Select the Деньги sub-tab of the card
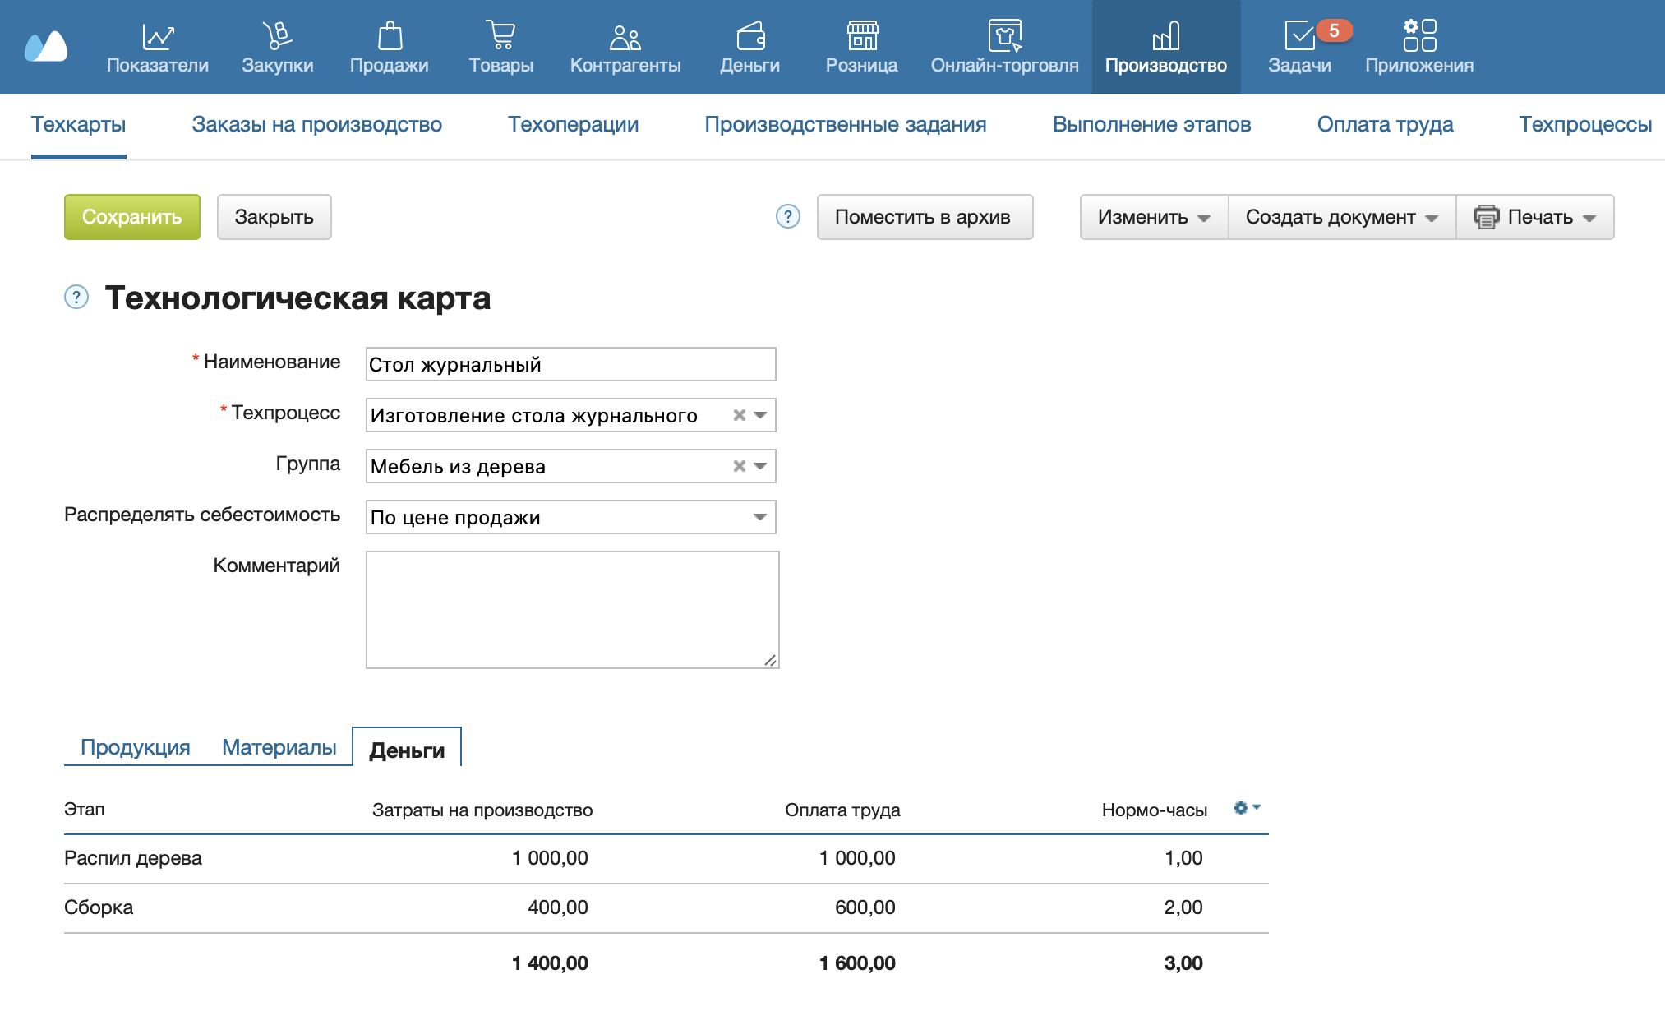 tap(407, 750)
